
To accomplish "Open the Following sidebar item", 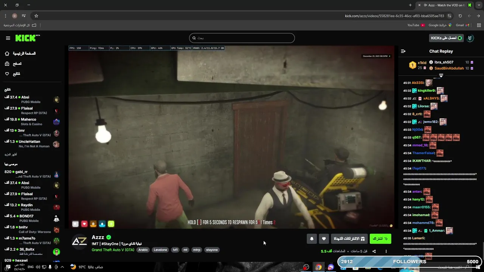I will click(x=12, y=74).
